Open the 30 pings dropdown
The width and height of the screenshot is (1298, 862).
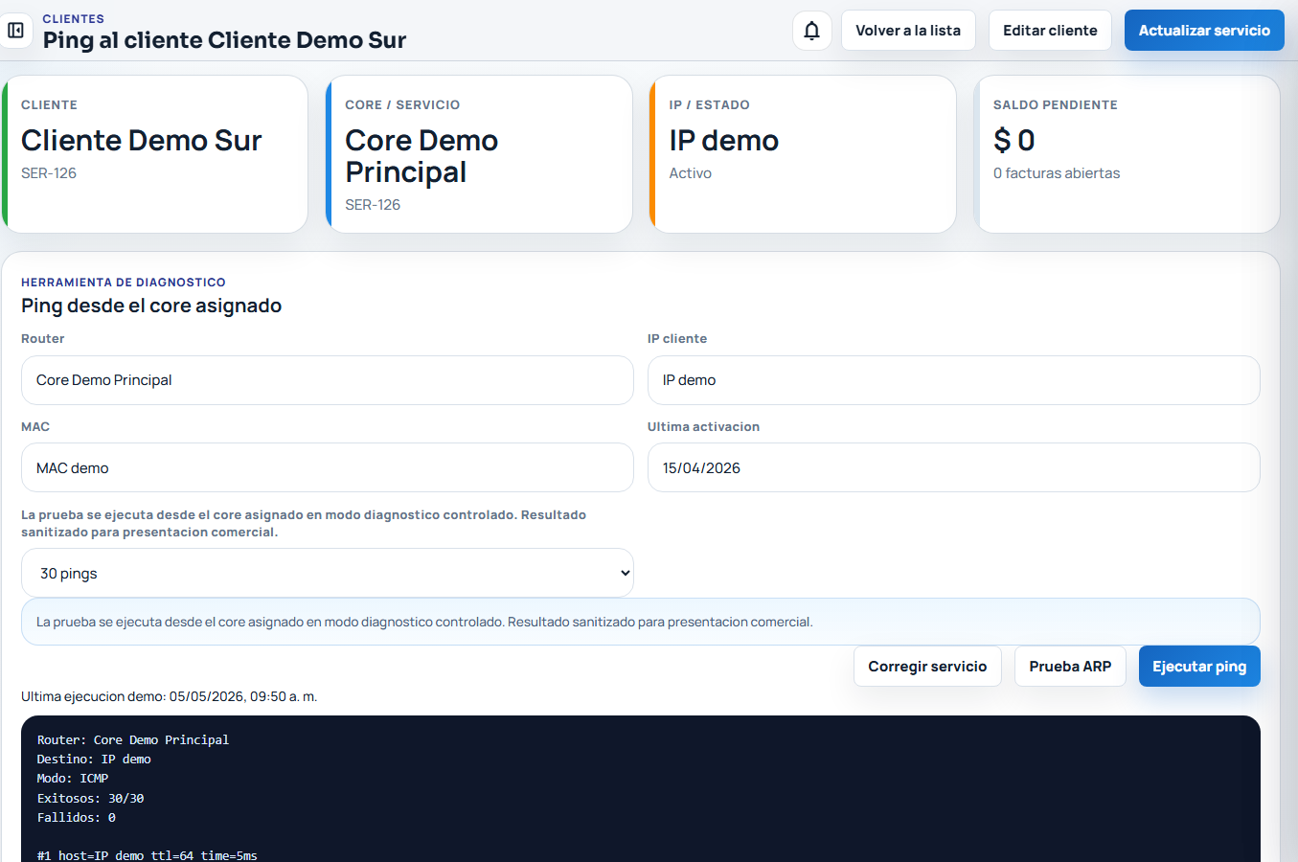(x=328, y=573)
